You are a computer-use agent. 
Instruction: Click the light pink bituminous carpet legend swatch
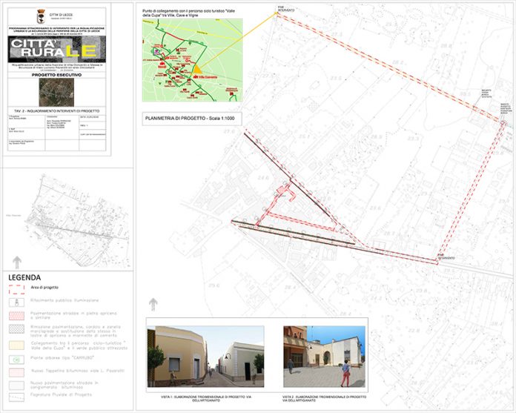pos(17,371)
